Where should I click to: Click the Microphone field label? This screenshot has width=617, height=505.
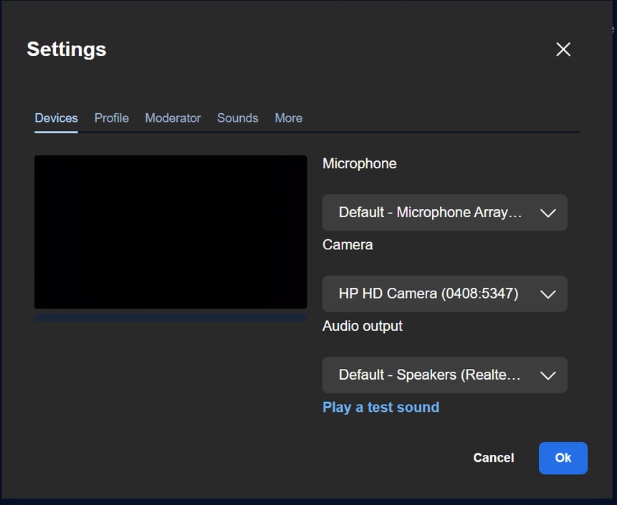pyautogui.click(x=359, y=164)
